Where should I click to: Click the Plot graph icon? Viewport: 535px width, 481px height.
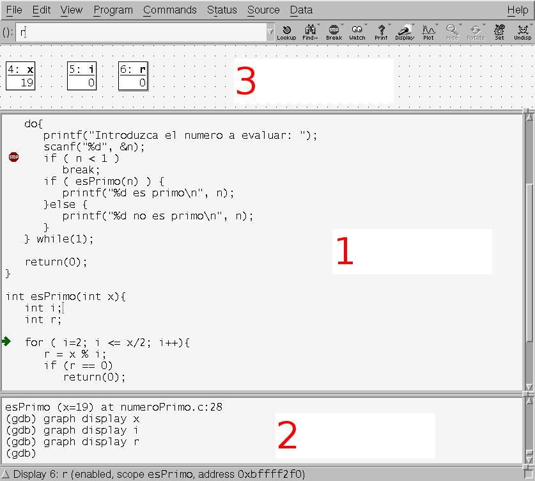pyautogui.click(x=428, y=32)
